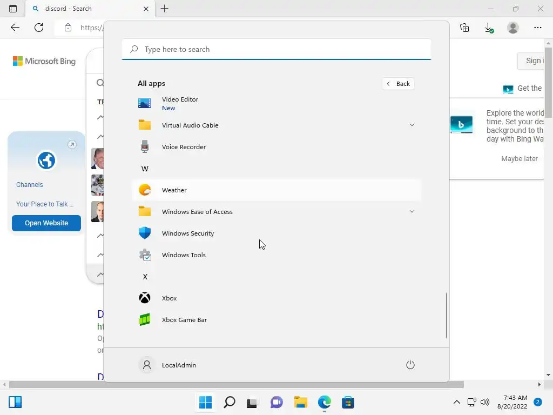The width and height of the screenshot is (553, 415).
Task: Click the Microsoft Bing logo
Action: pos(44,61)
